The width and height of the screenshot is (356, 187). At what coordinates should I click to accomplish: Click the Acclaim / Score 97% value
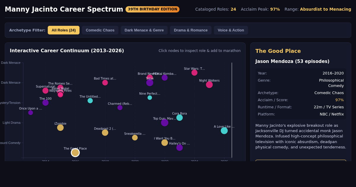point(339,100)
